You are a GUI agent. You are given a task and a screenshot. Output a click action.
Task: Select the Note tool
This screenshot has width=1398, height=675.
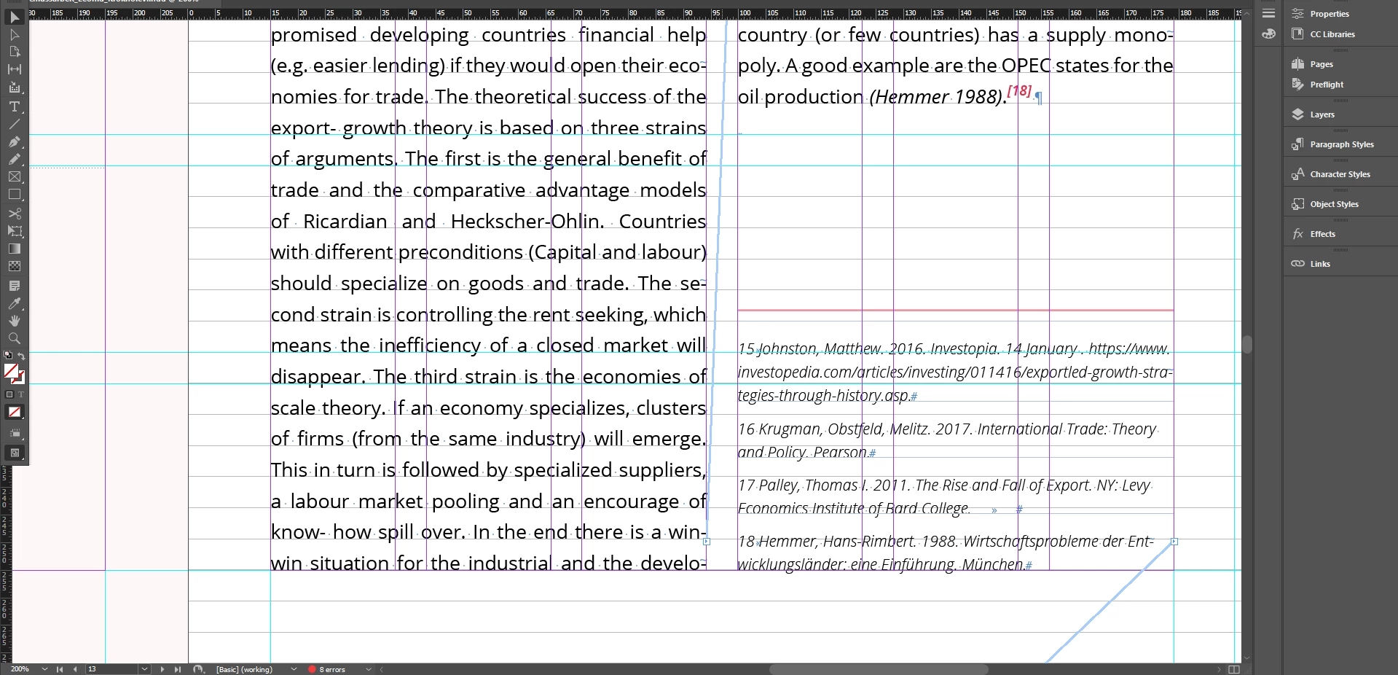click(15, 285)
